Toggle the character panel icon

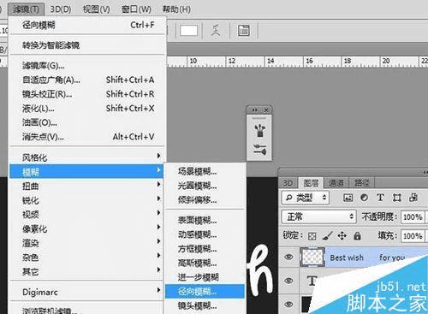tap(244, 30)
